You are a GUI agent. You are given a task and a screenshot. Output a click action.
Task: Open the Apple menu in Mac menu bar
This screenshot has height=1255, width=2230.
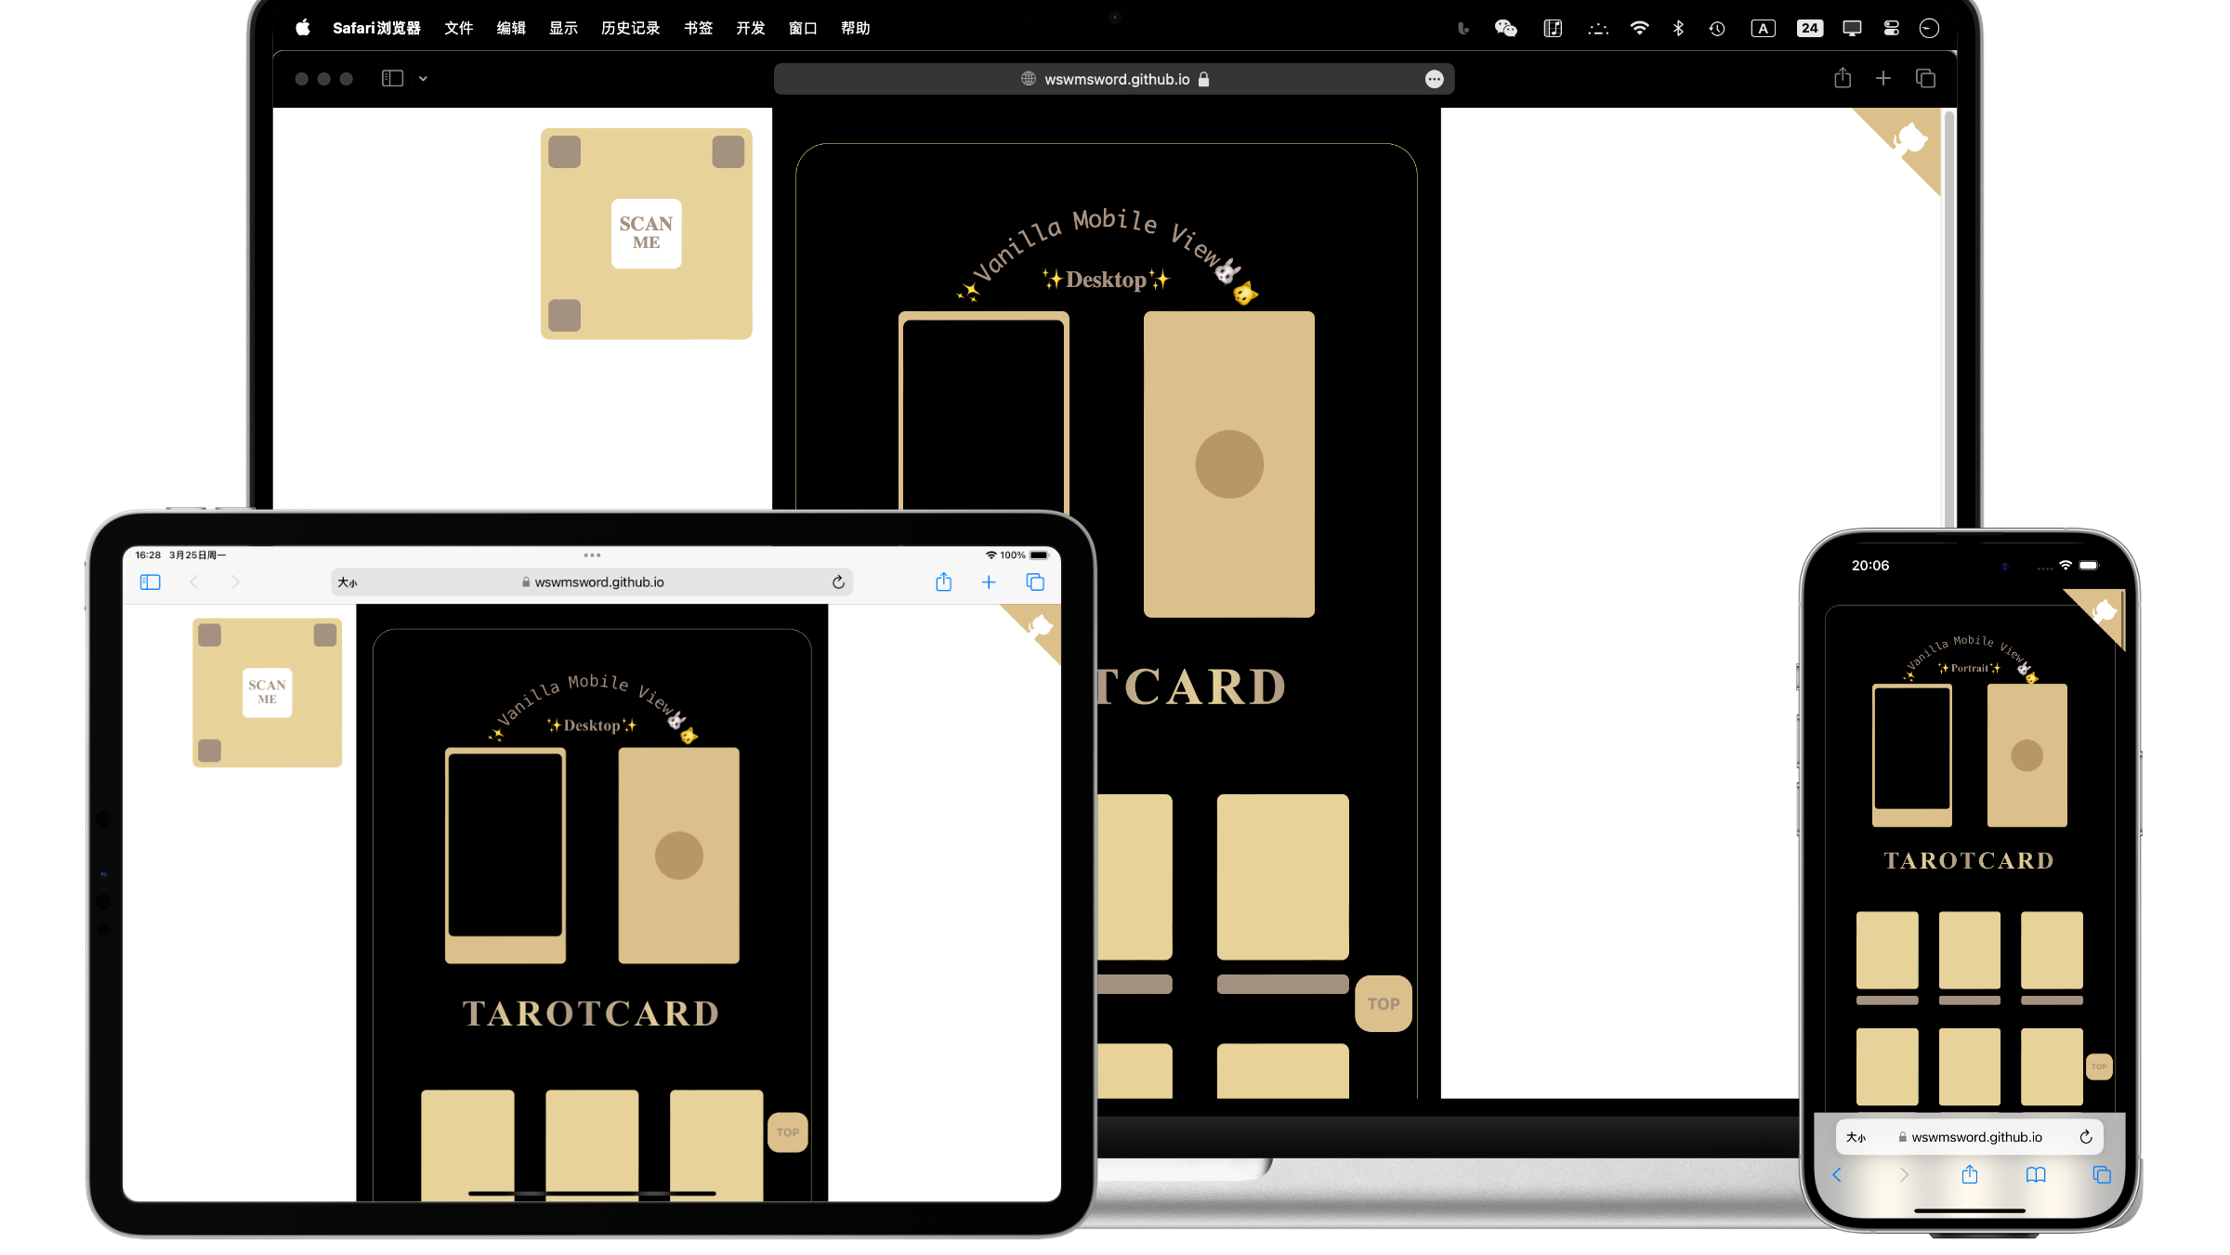coord(302,28)
